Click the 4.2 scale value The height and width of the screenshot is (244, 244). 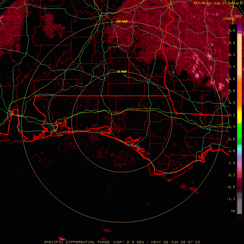[232, 115]
